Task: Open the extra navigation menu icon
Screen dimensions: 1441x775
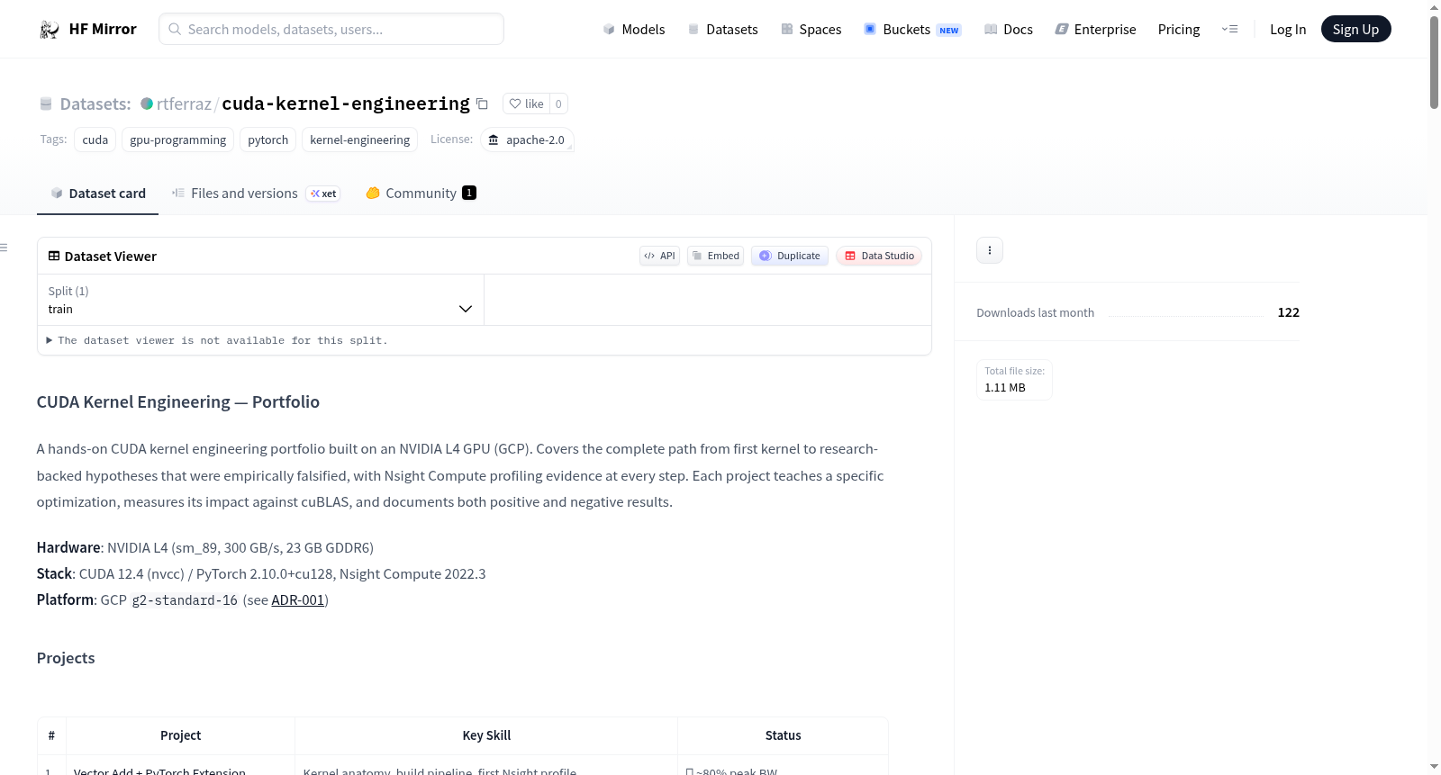Action: tap(1229, 29)
